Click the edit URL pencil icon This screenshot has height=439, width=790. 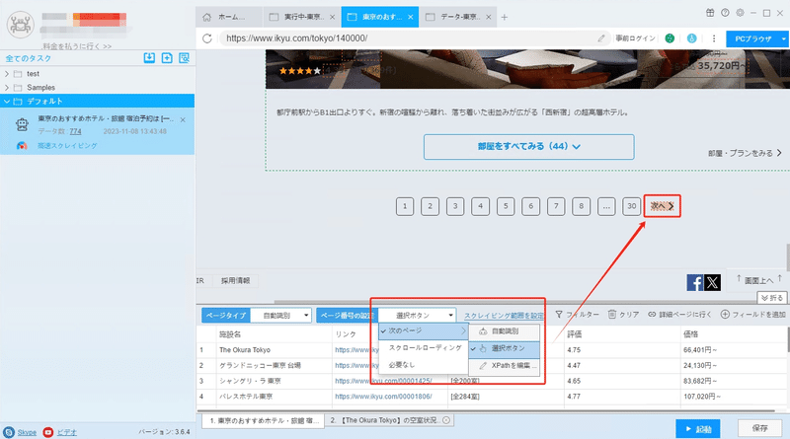pyautogui.click(x=601, y=38)
